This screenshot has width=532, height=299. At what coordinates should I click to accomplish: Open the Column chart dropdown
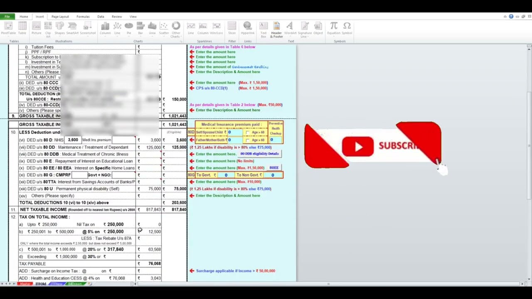105,28
